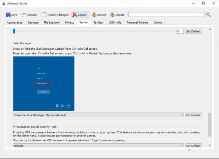This screenshot has width=219, height=159.
Task: Switch to the Desktop tab
Action: [x=33, y=22]
